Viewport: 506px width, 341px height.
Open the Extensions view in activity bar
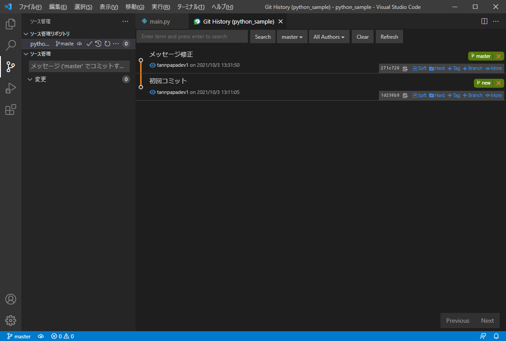click(11, 110)
